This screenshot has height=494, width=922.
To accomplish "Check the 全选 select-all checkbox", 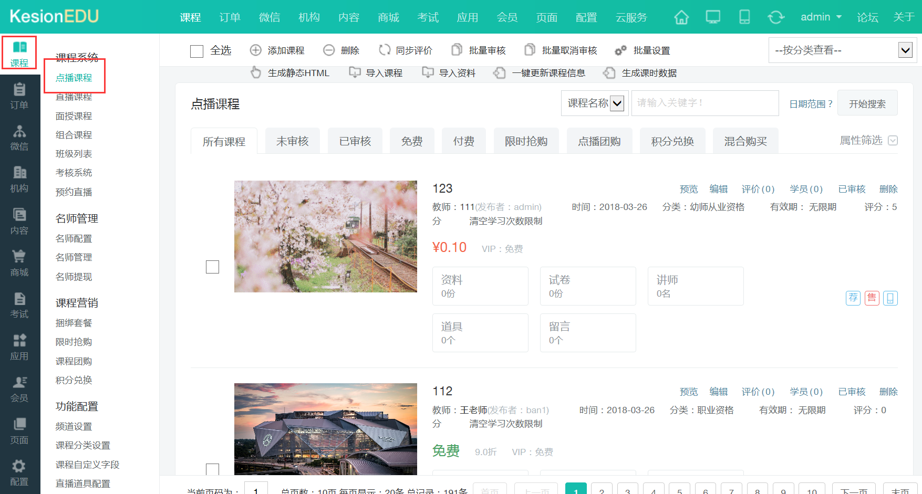I will [x=196, y=50].
